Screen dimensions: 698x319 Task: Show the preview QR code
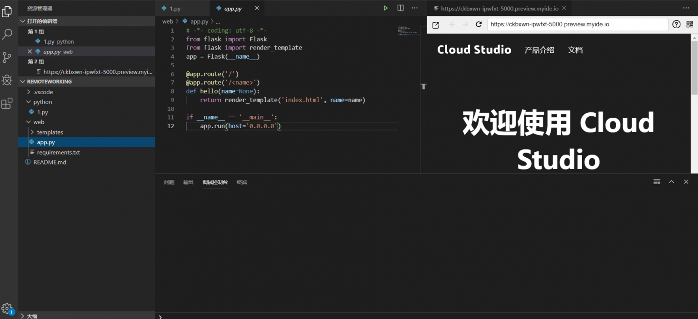(x=689, y=25)
